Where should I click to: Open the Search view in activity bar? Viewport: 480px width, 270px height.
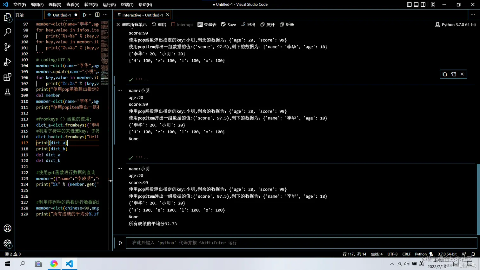pos(7,32)
